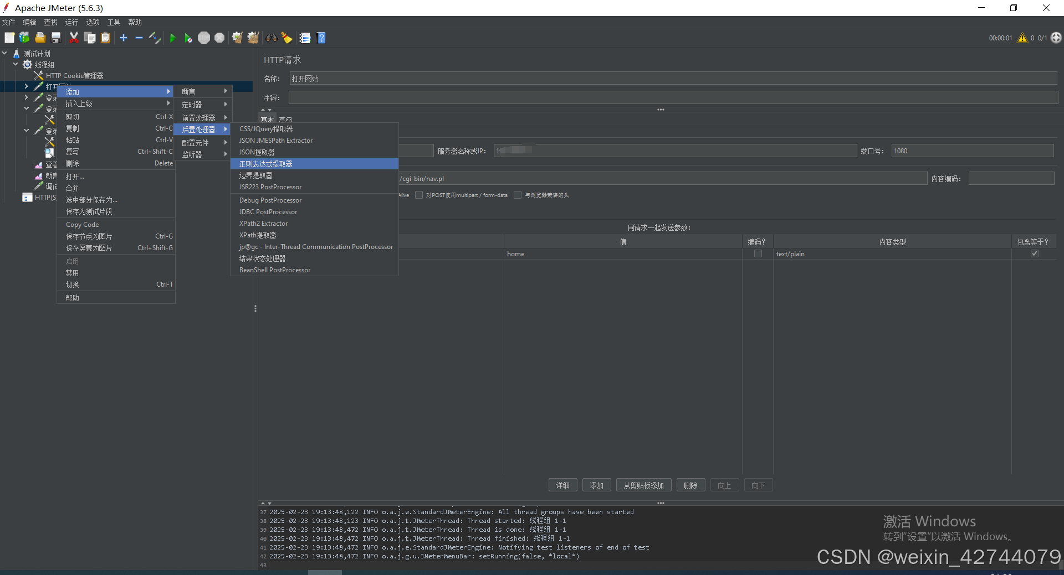
Task: Toggle enable/disable with toolbar toggle icon
Action: [155, 38]
